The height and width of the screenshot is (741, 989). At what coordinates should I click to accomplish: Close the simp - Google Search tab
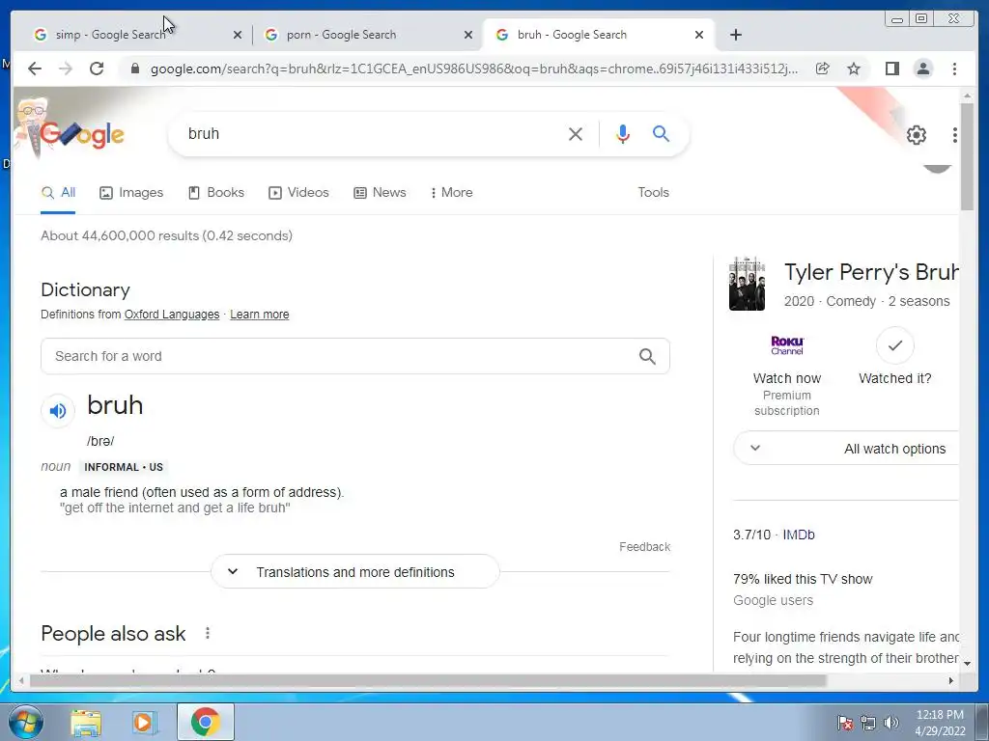(238, 35)
